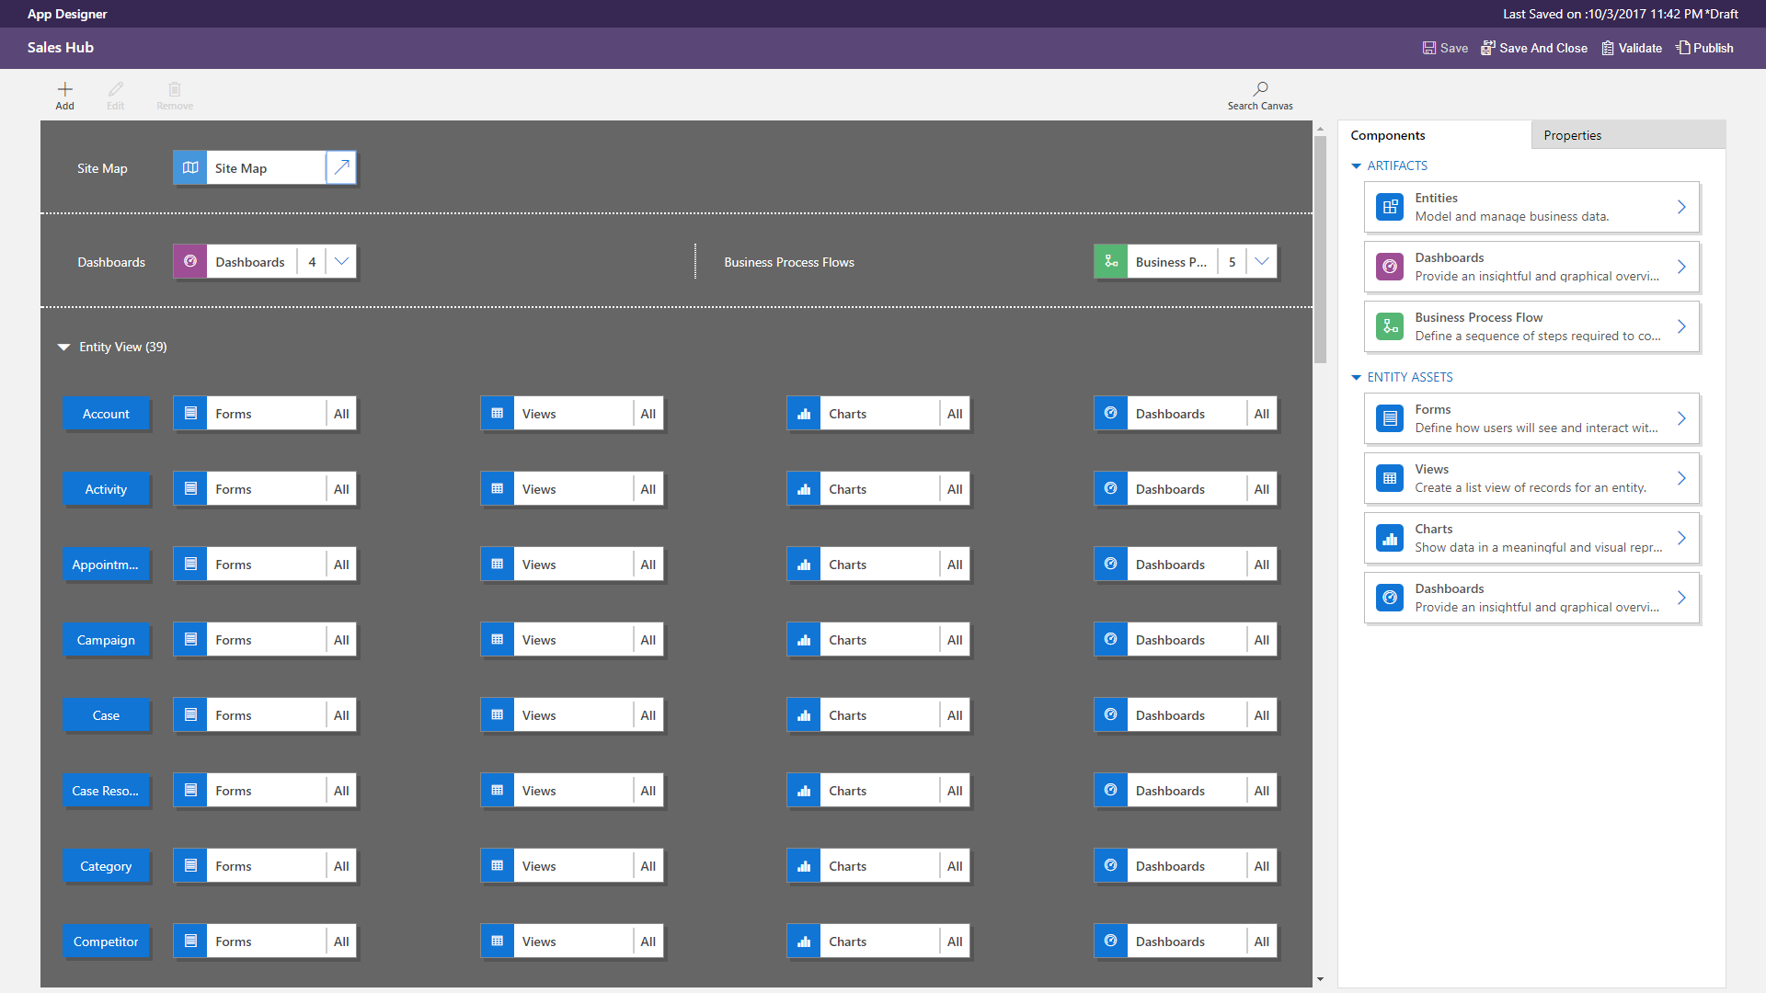The height and width of the screenshot is (993, 1766).
Task: Open the Dashboards count dropdown
Action: coord(341,261)
